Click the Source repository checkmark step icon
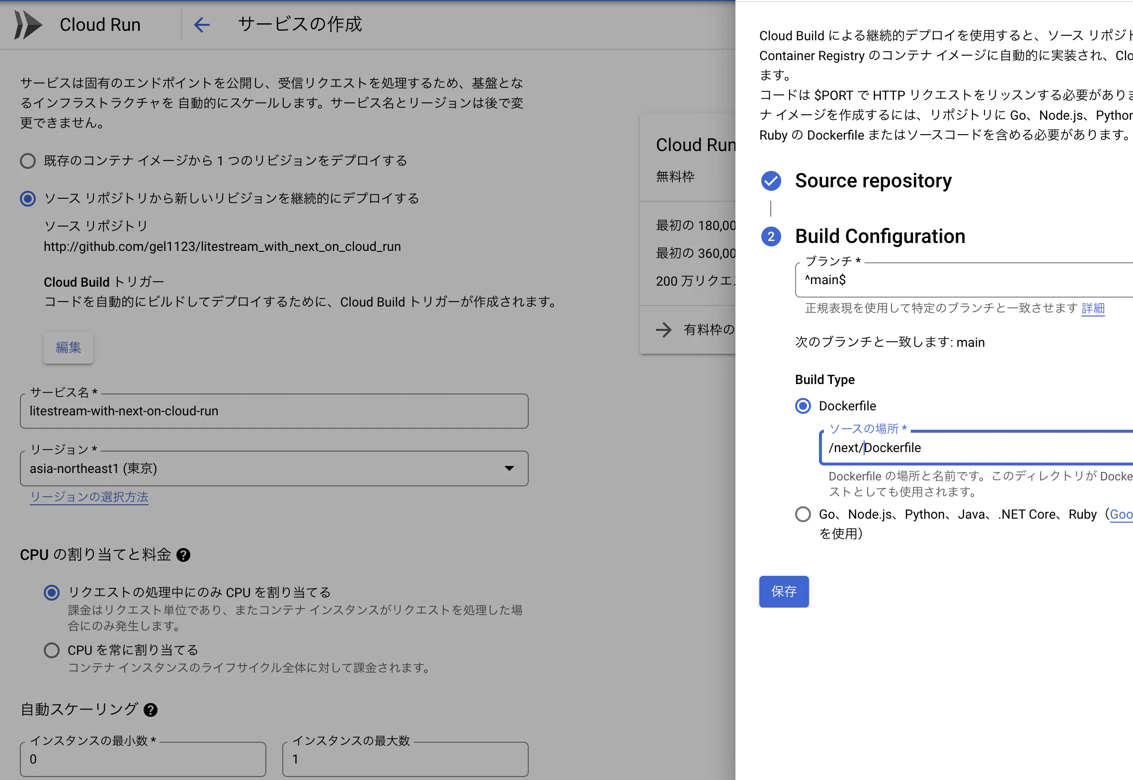The height and width of the screenshot is (780, 1133). [771, 181]
